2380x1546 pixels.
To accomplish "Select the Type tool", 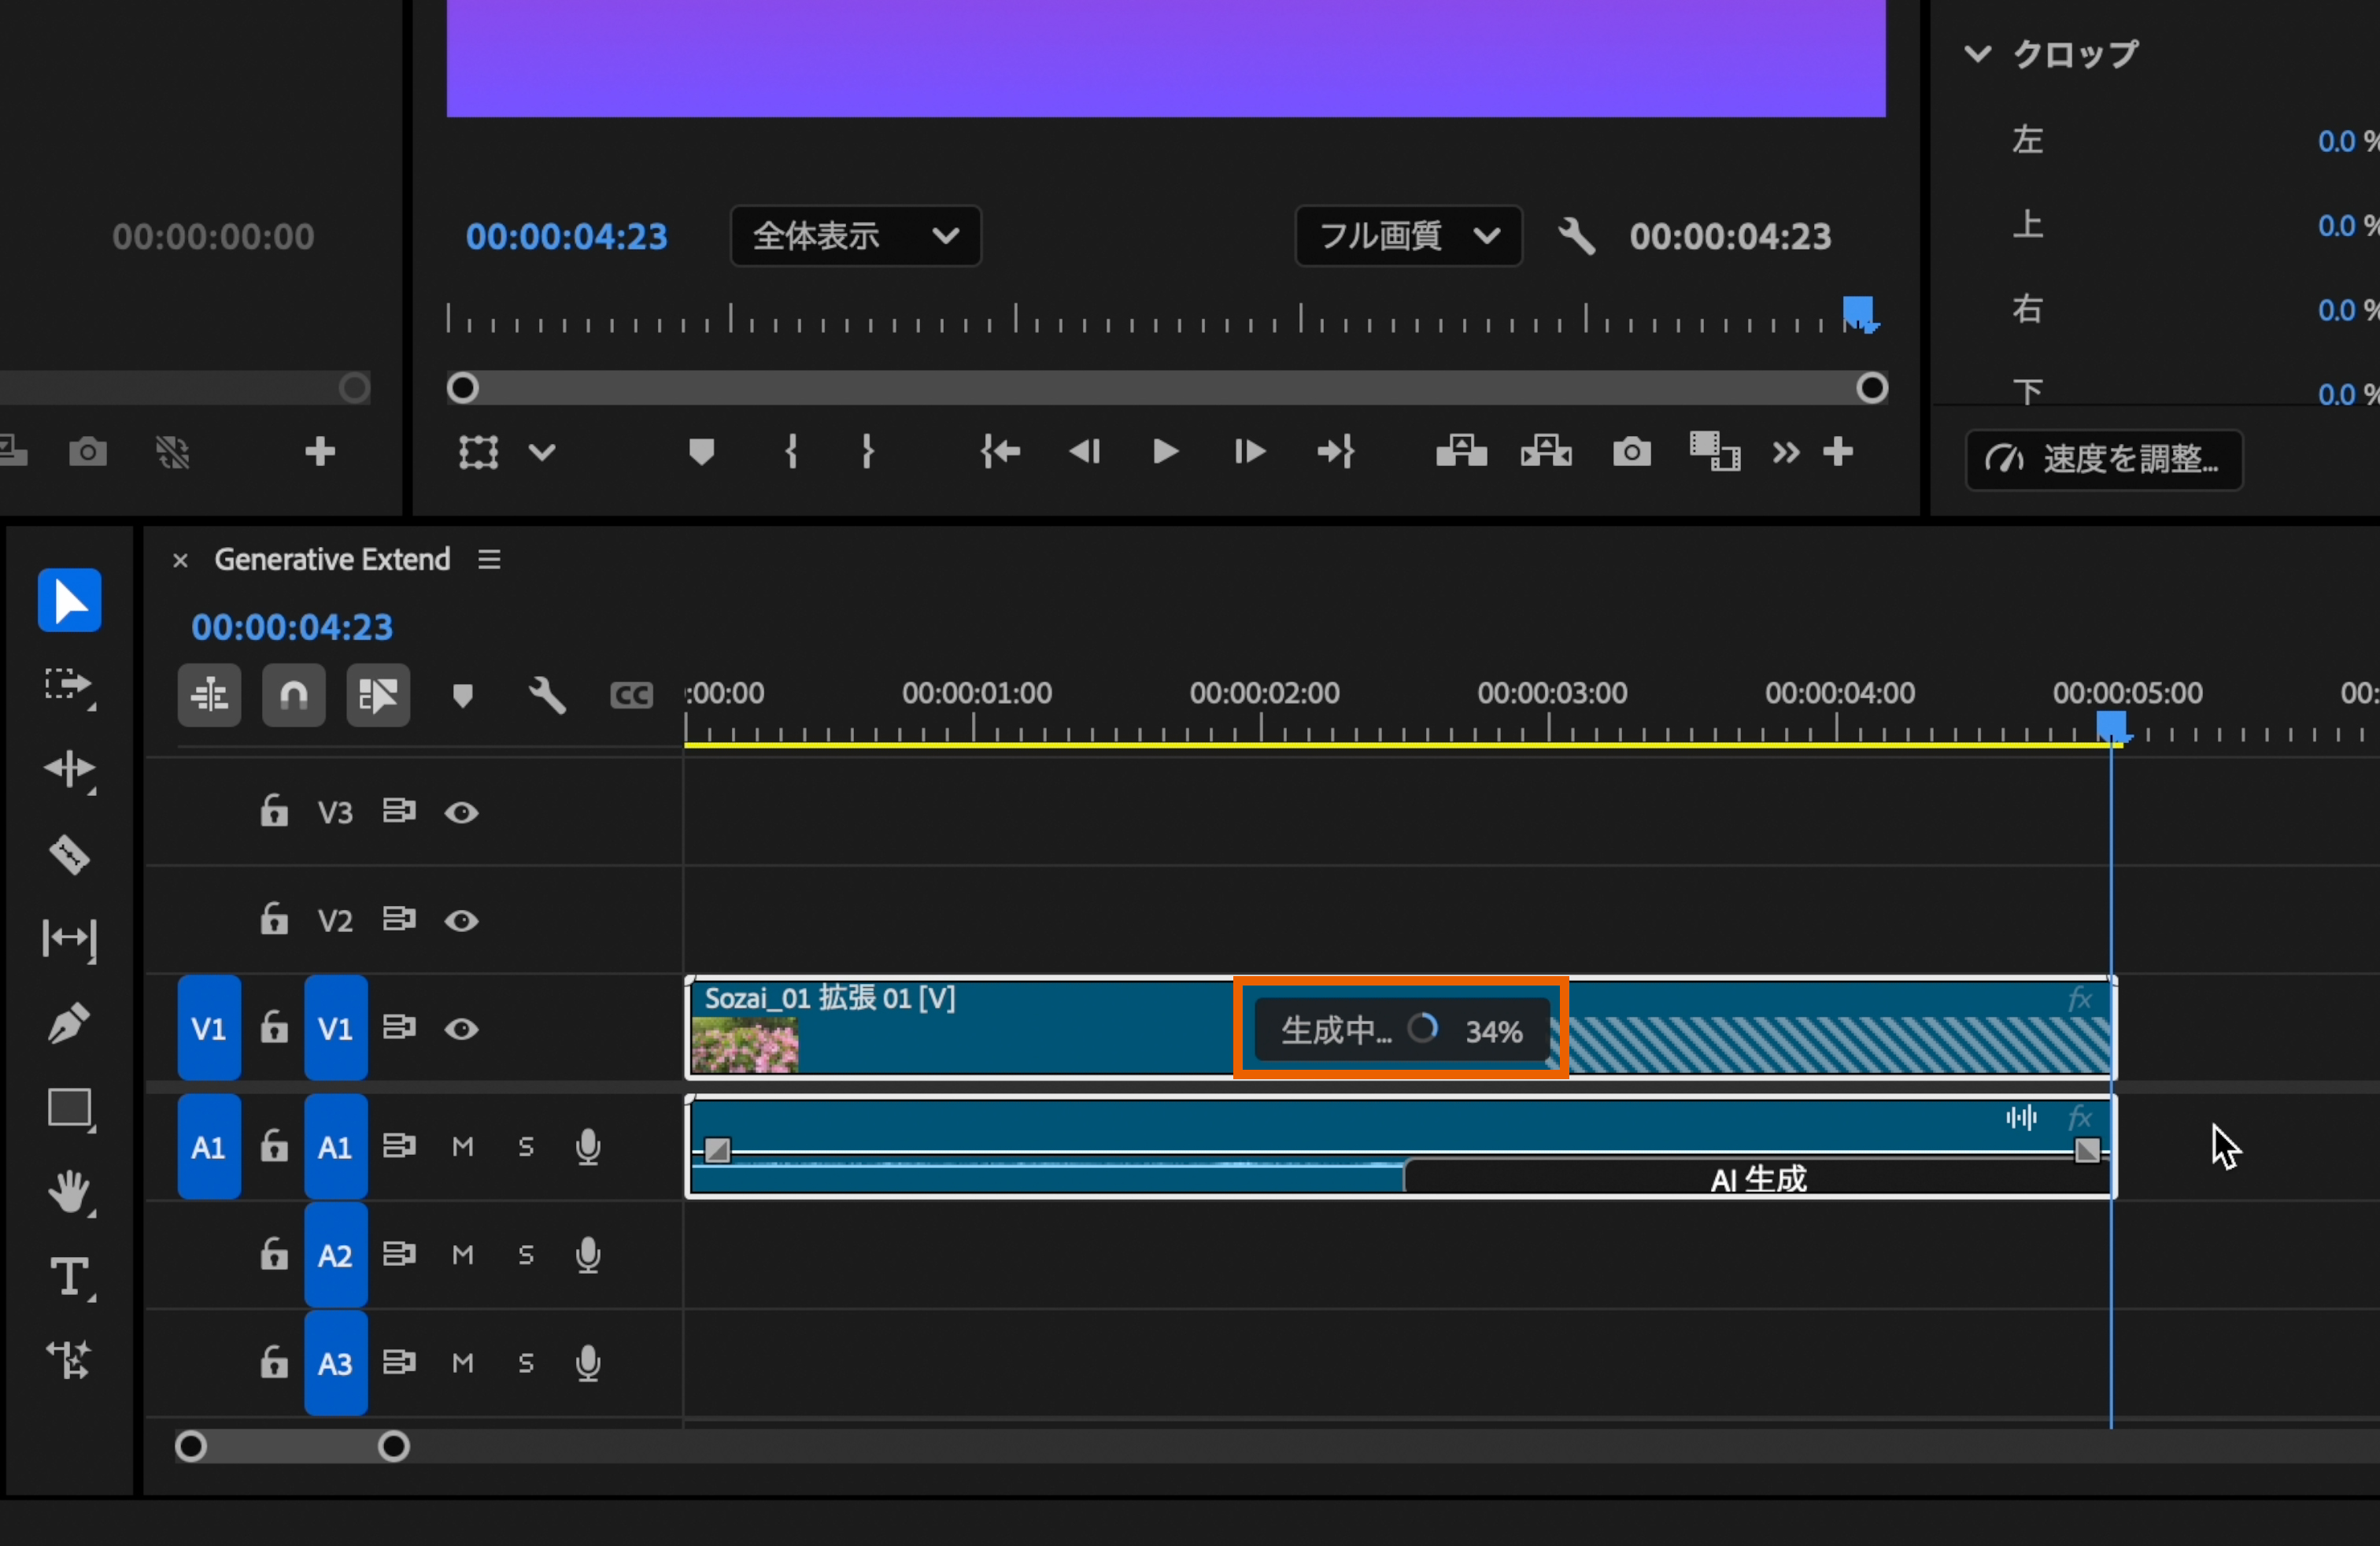I will point(69,1277).
